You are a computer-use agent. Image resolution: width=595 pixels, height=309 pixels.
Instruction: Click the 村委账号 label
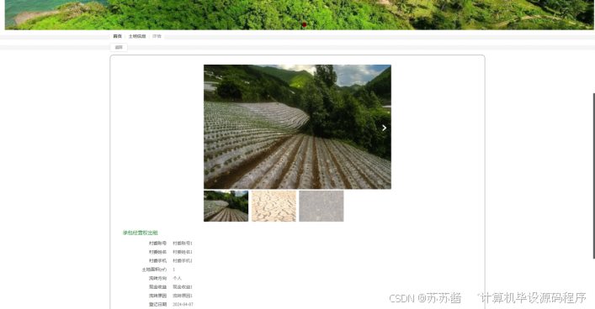157,244
